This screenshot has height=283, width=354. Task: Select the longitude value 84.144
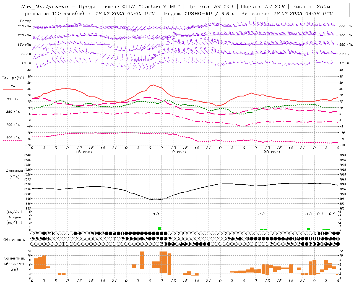(x=224, y=7)
